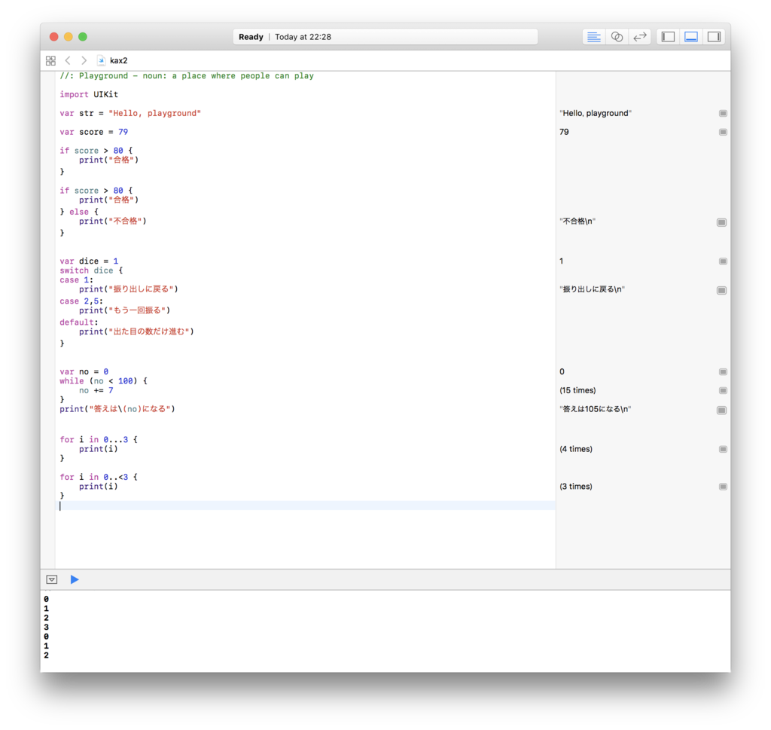Click the "import UIKit" line

click(x=89, y=94)
